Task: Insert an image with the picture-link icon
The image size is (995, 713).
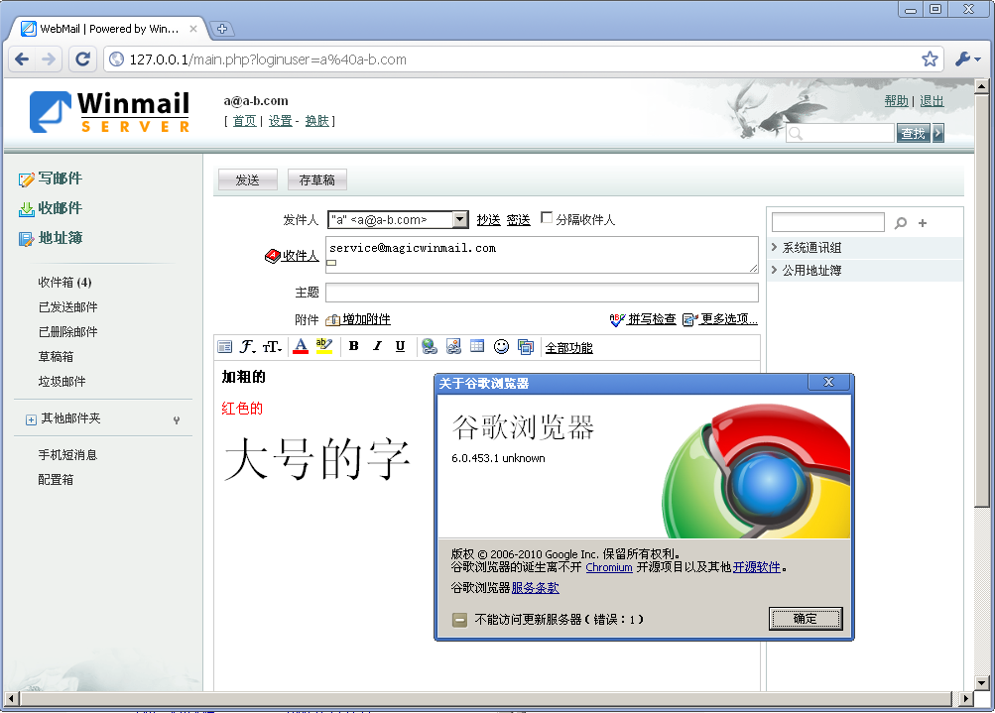Action: click(453, 346)
